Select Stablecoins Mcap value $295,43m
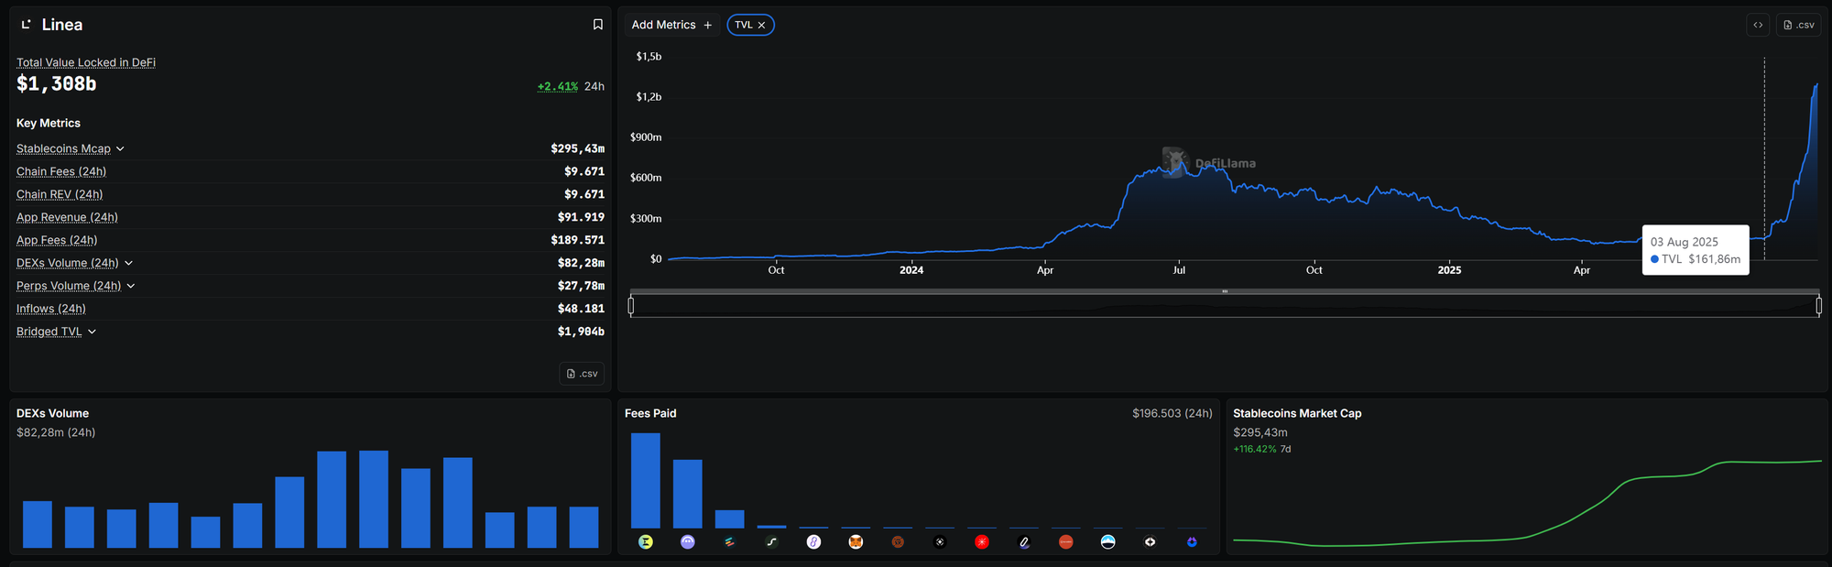 577,148
